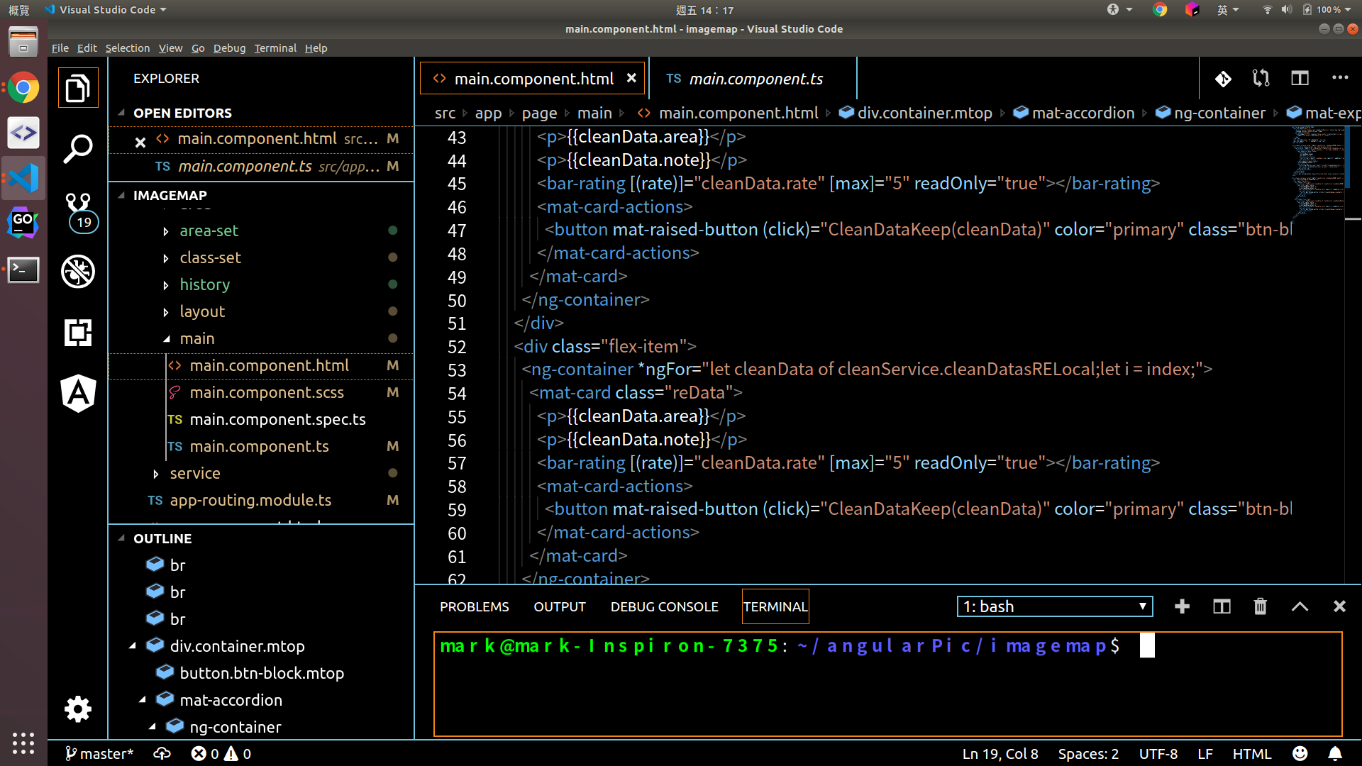Add a new terminal with the plus icon
1362x766 pixels.
pyautogui.click(x=1182, y=606)
